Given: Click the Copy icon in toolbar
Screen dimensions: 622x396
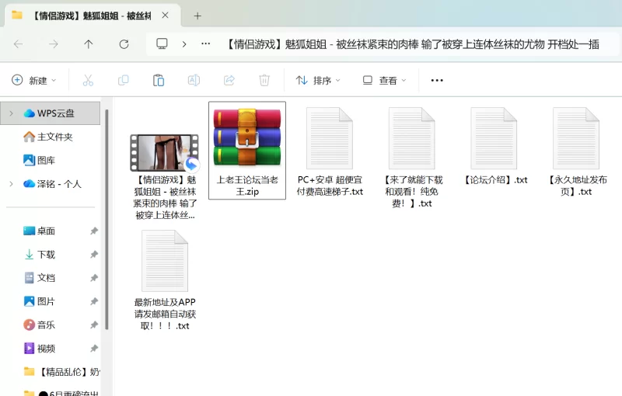Looking at the screenshot, I should click(x=123, y=80).
